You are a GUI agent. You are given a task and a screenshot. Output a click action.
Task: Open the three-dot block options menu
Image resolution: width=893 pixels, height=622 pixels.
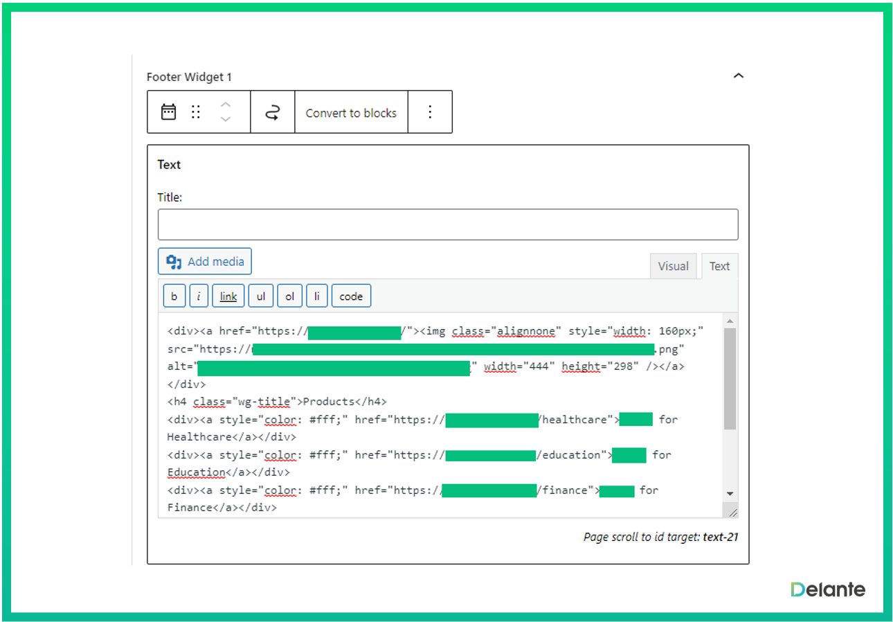430,112
